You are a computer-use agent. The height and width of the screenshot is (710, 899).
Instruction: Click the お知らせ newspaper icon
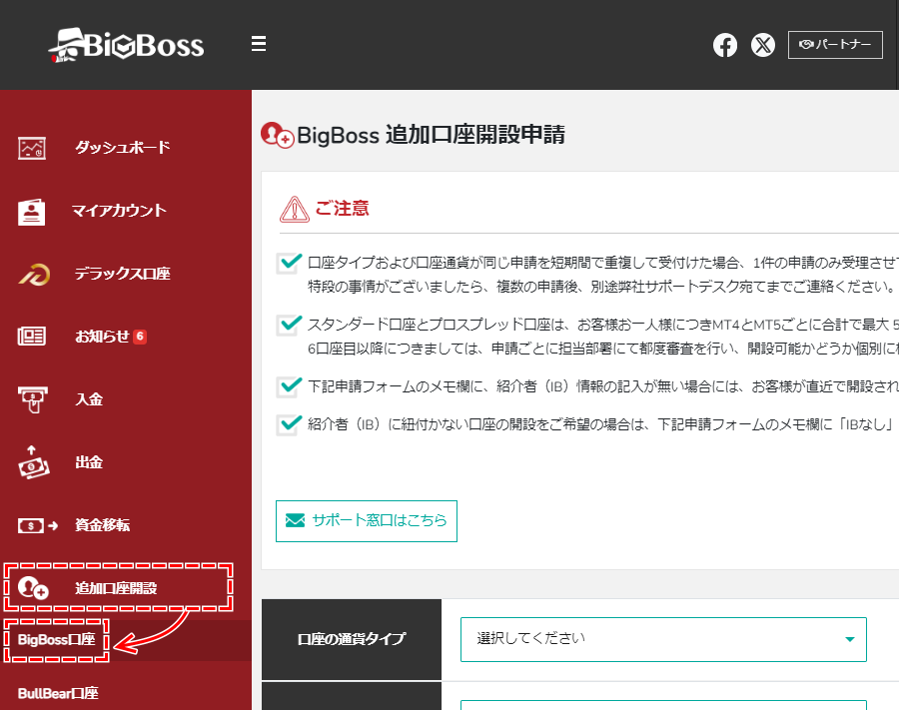point(32,336)
